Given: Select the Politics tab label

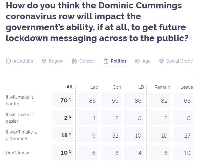Looking at the screenshot, I should pyautogui.click(x=119, y=61).
